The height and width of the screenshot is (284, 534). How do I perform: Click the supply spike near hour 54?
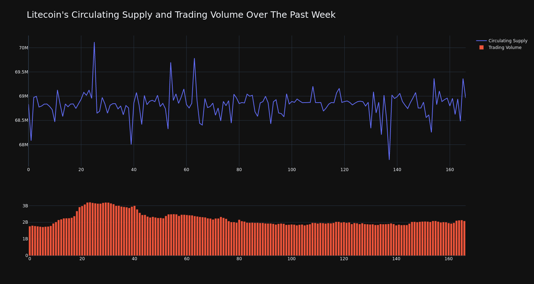(171, 62)
